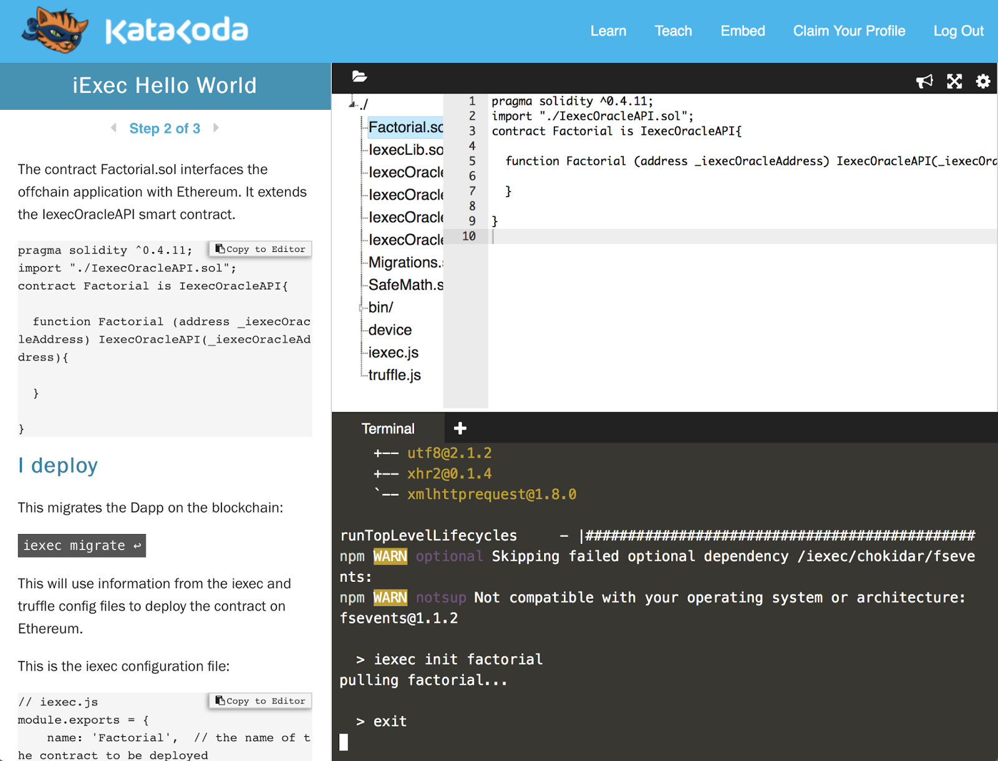This screenshot has height=761, width=998.
Task: Click the Katacoda wordmark
Action: click(177, 31)
